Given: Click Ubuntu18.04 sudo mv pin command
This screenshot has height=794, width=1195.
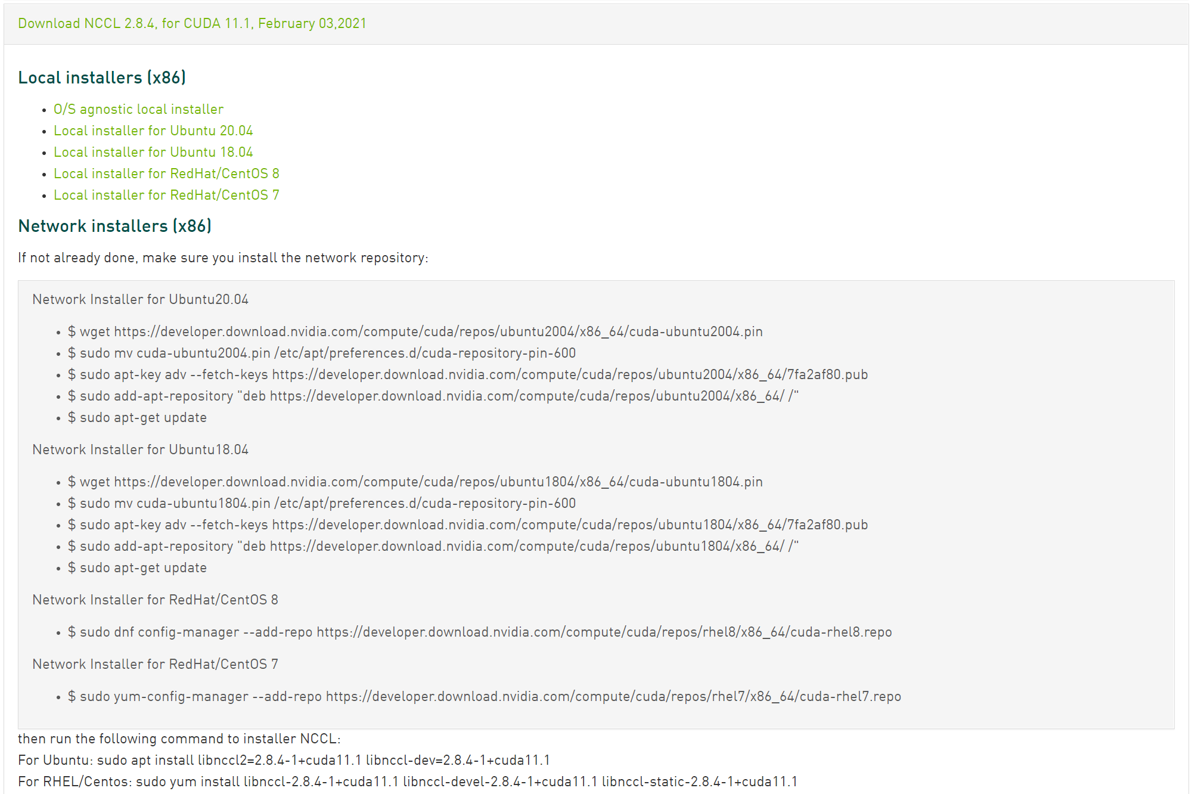Looking at the screenshot, I should (322, 503).
